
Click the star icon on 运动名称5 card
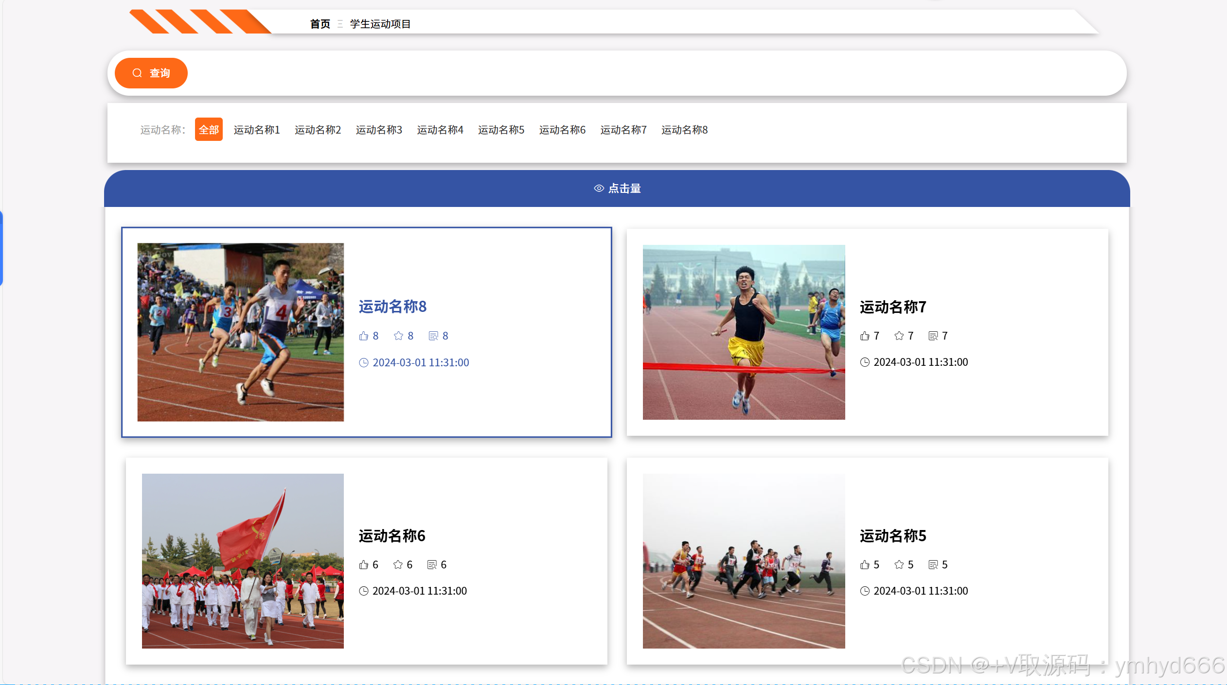tap(899, 565)
